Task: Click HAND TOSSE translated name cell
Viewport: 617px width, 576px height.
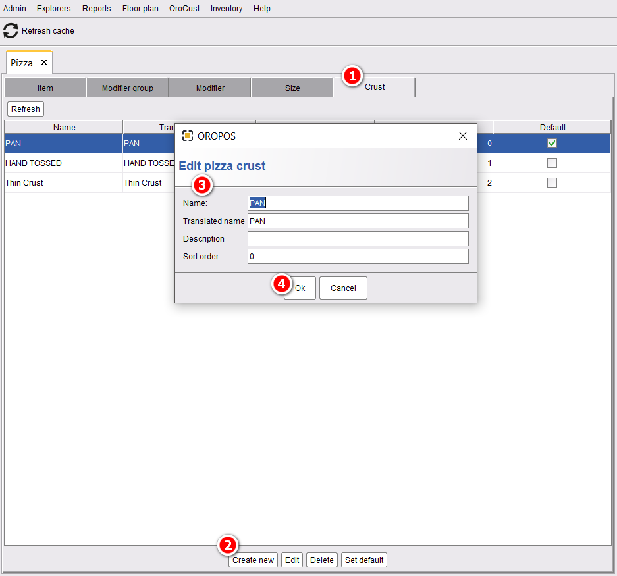Action: point(149,163)
